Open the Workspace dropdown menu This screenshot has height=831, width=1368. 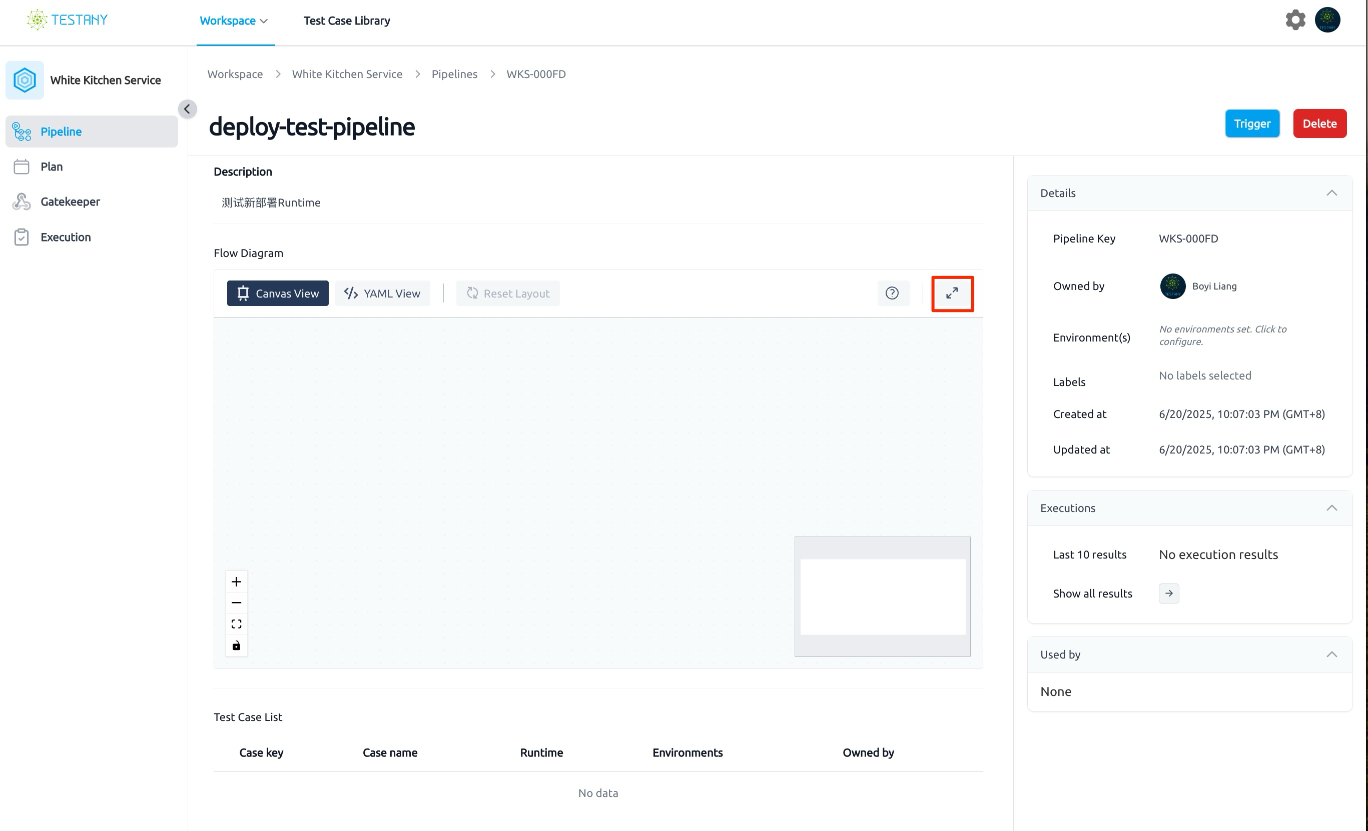coord(234,21)
